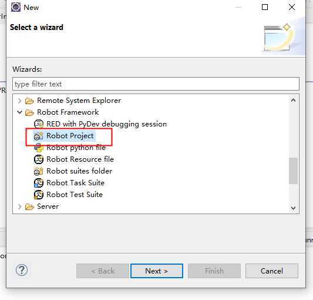
Task: Collapse the Robot Framework category
Action: click(x=19, y=112)
